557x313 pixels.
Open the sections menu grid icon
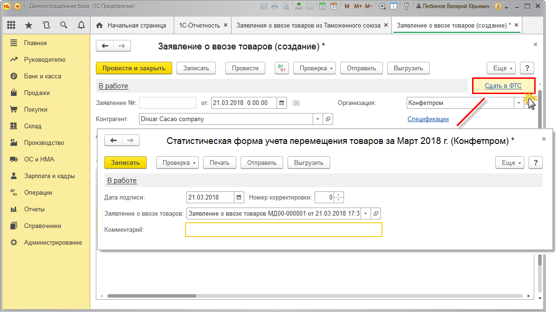(11, 25)
